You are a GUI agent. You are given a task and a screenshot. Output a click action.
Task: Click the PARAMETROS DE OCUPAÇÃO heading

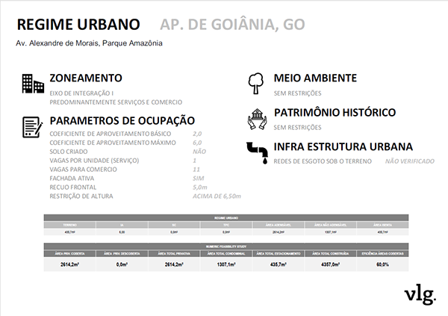(x=122, y=120)
